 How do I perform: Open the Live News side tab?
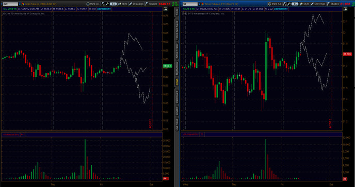(x=177, y=124)
